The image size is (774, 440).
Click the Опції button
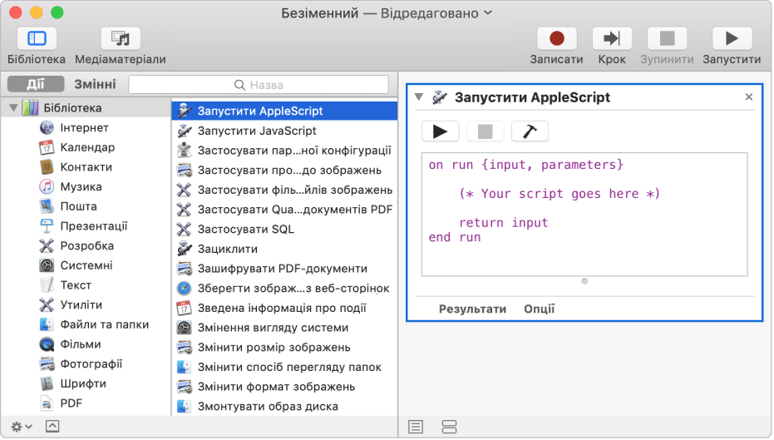539,309
